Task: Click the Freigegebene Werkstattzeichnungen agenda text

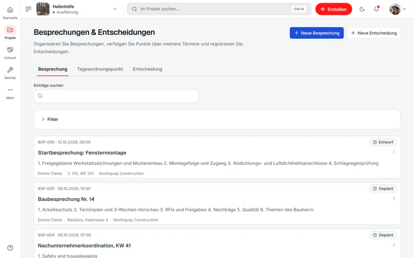Action: tap(208, 163)
